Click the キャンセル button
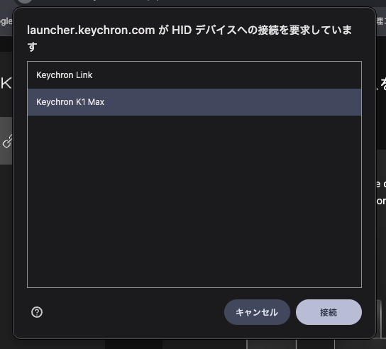Screen dimensions: 386x349 (257, 312)
